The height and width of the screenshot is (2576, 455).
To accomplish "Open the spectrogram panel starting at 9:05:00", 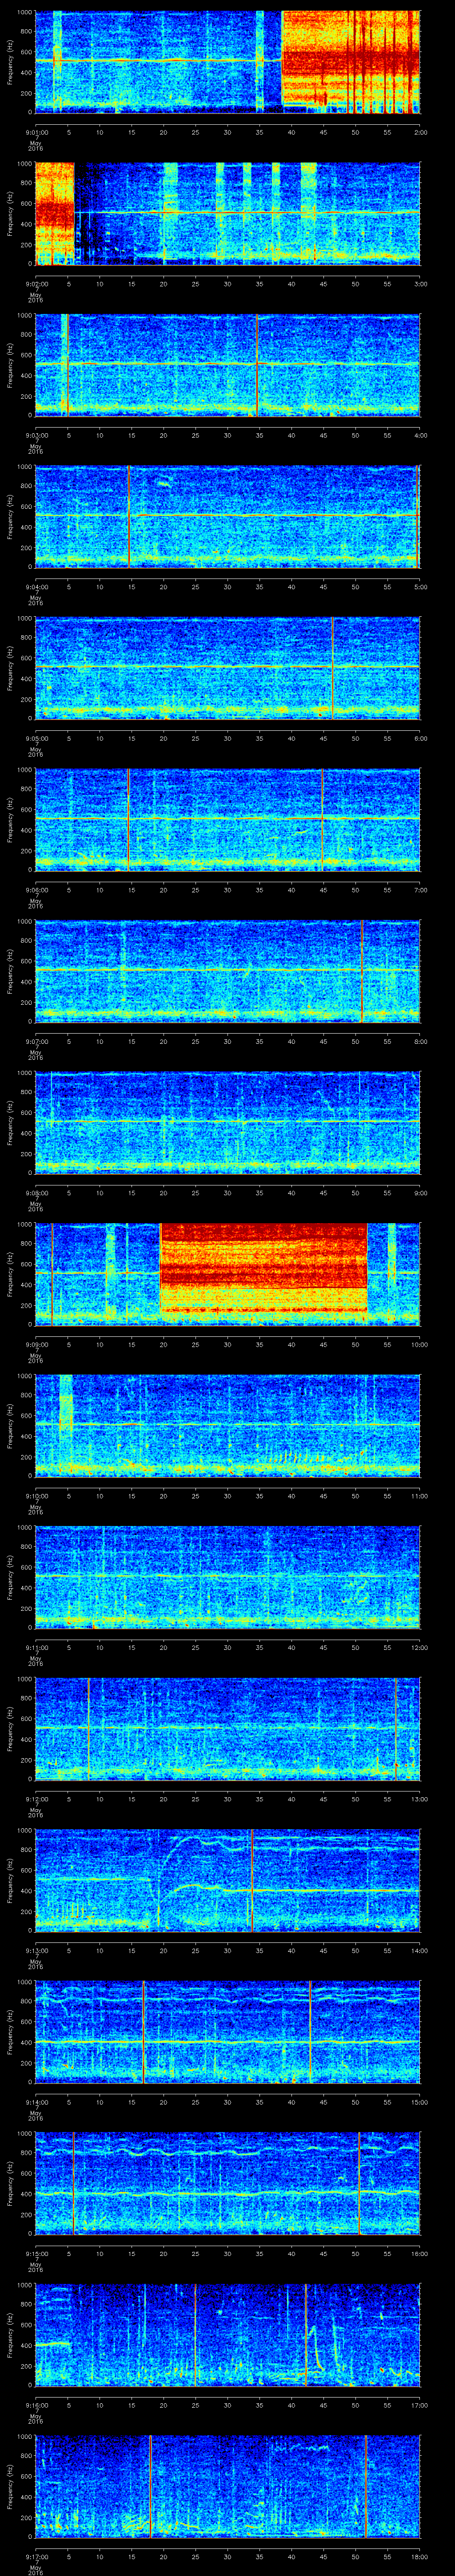I will (227, 668).
